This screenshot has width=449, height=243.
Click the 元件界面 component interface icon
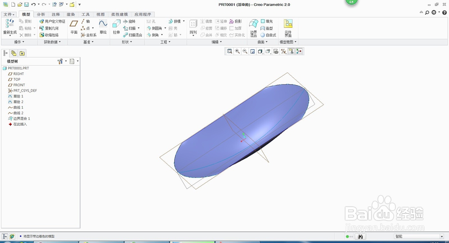coord(288,28)
